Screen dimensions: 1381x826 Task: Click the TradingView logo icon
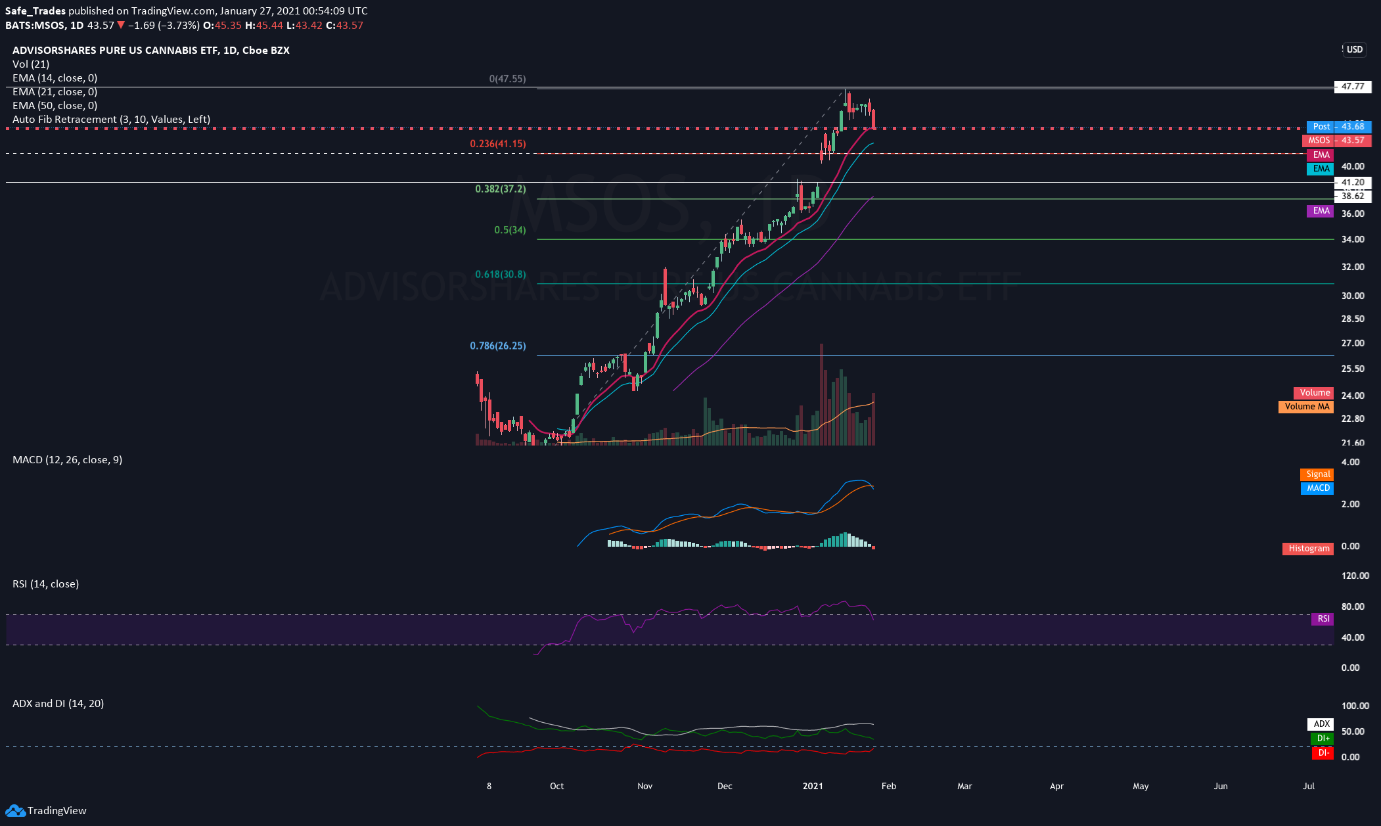tap(15, 811)
